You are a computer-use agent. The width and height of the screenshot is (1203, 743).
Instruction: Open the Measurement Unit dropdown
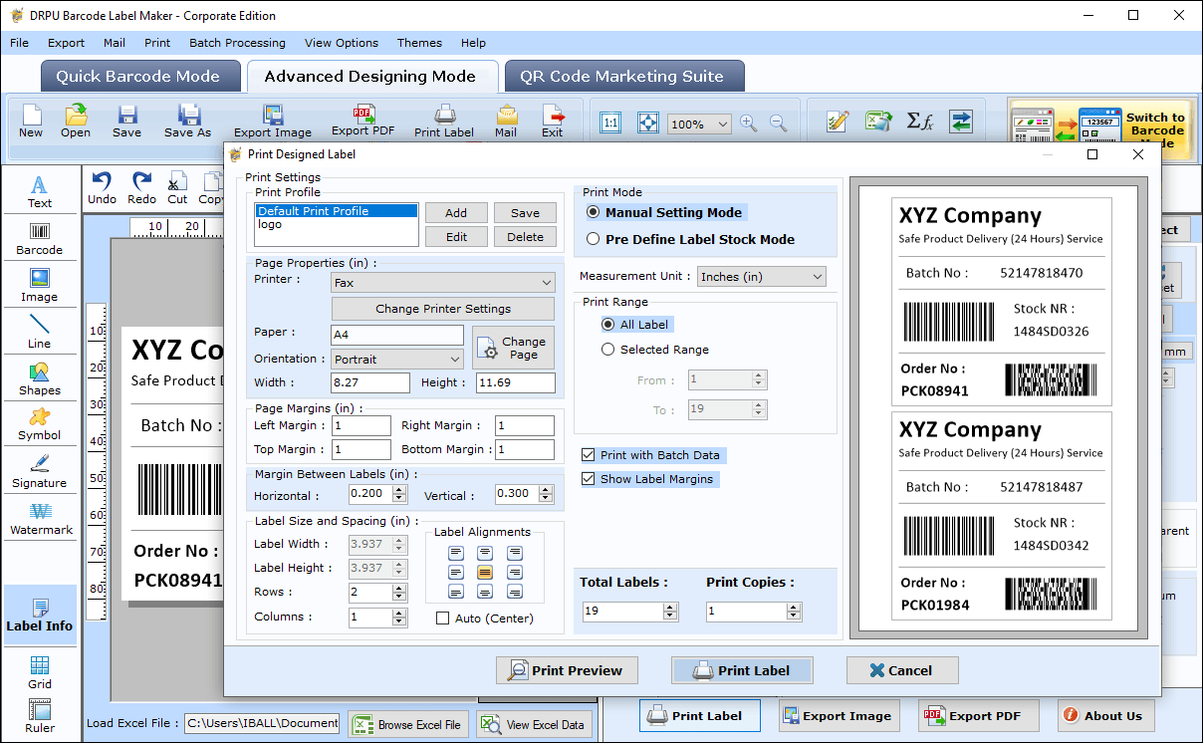click(762, 277)
